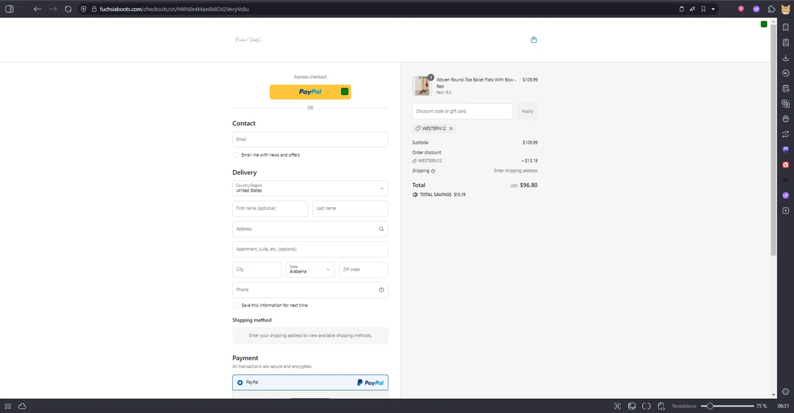Go forward to the next page

pyautogui.click(x=53, y=9)
